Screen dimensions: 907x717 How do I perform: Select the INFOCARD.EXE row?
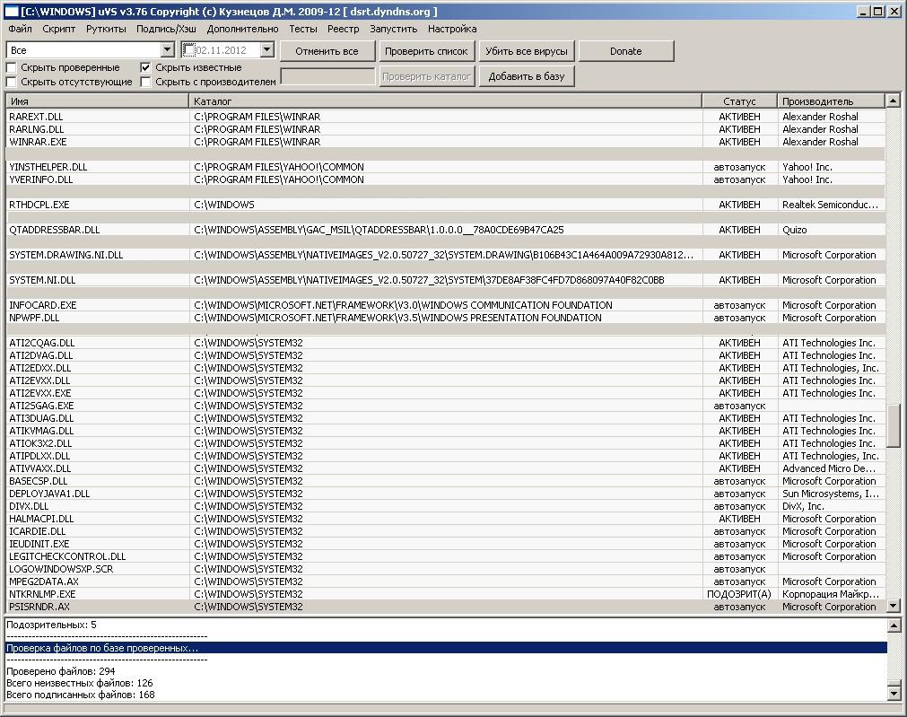pyautogui.click(x=445, y=305)
